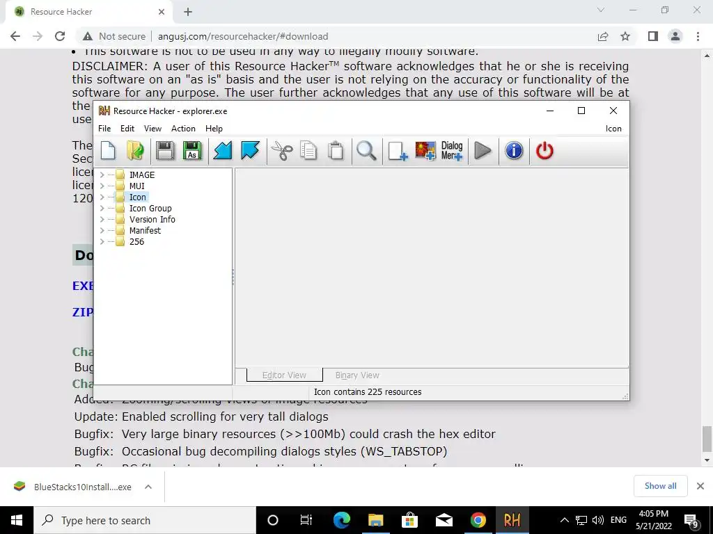Open the Action menu
Image resolution: width=713 pixels, height=534 pixels.
coord(183,129)
